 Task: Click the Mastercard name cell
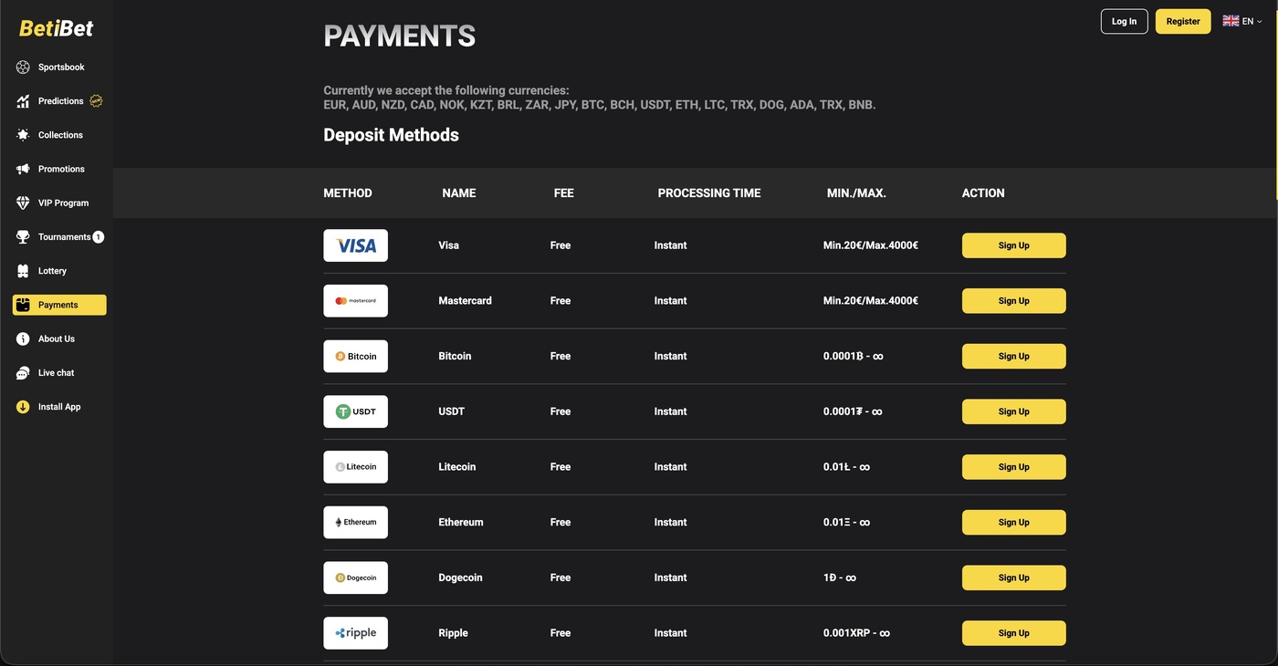pyautogui.click(x=465, y=301)
